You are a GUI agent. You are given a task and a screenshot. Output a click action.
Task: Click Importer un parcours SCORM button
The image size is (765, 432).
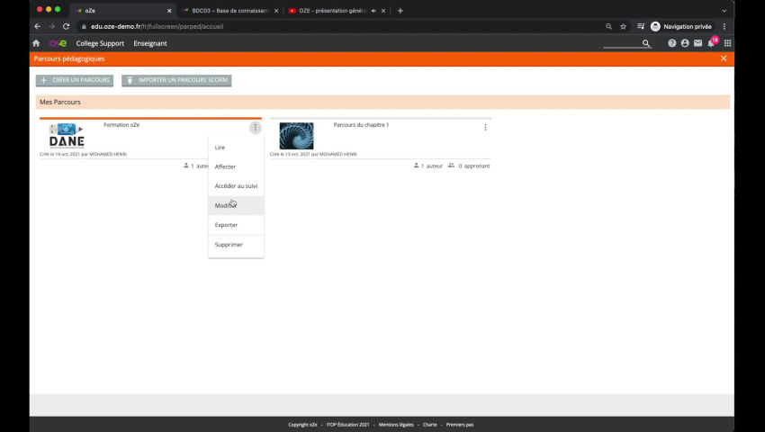point(176,80)
